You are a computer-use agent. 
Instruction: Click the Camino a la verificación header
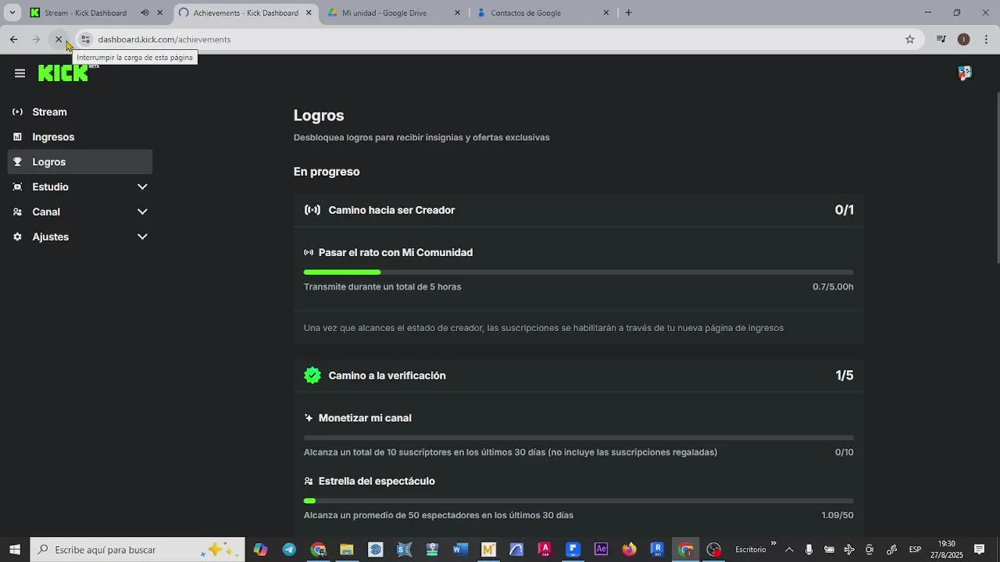(x=578, y=375)
